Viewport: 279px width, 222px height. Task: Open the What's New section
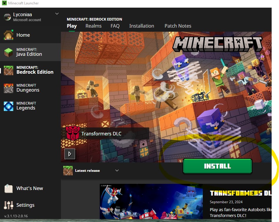[x=29, y=188]
